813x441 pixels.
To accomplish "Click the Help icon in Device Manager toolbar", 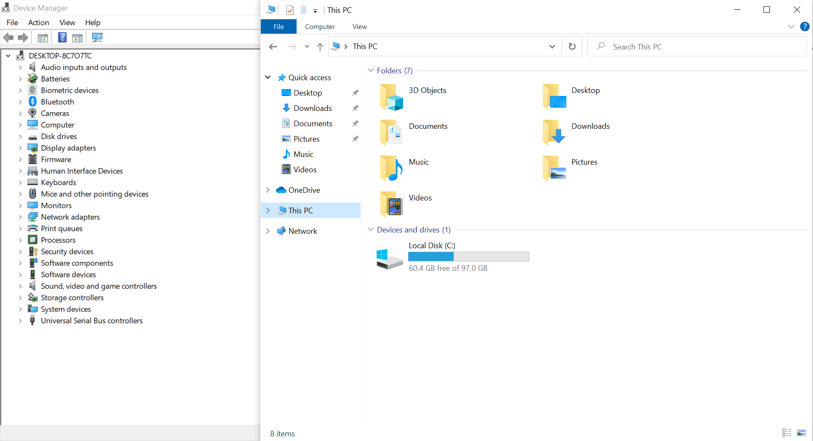I will 62,38.
